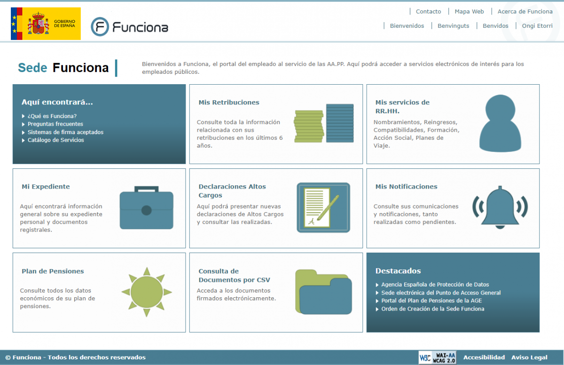Click the Funciona logo in header
Image resolution: width=564 pixels, height=365 pixels.
[x=129, y=27]
